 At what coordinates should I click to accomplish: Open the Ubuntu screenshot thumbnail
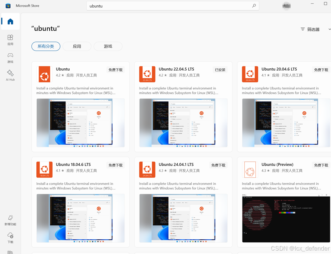[81, 123]
